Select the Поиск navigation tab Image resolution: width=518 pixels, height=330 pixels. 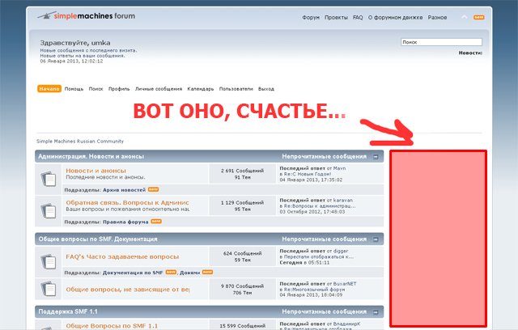tap(96, 89)
